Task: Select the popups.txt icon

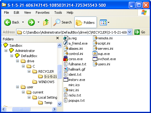Action: coord(65,100)
